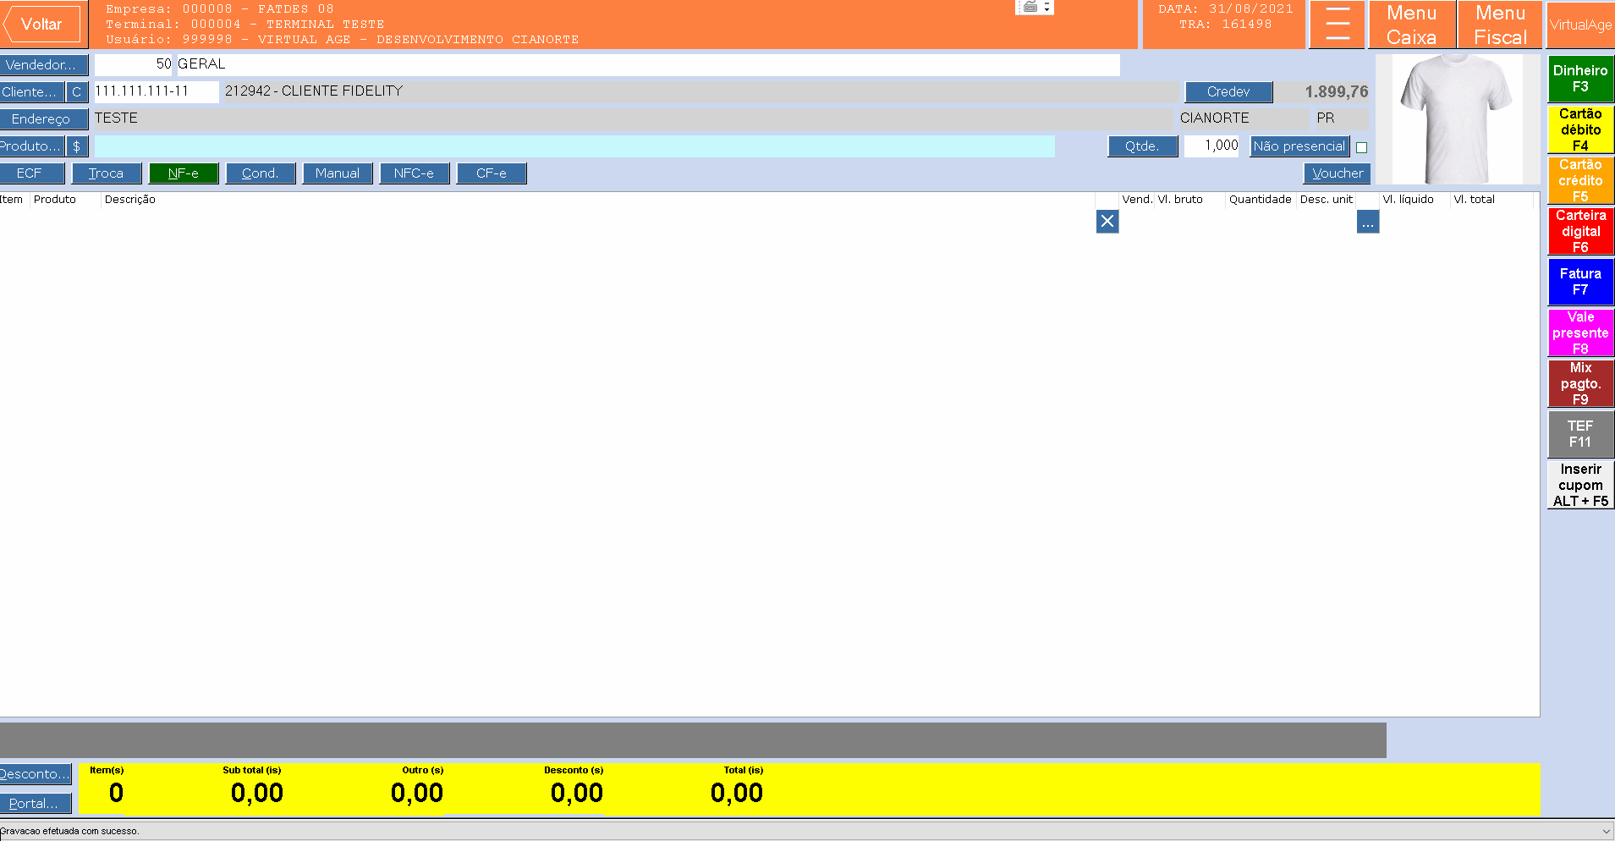Select NF-e document type
Screen dimensions: 1615x841
tap(184, 173)
